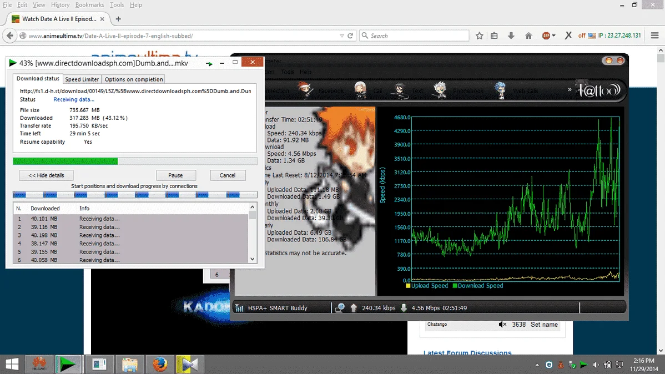665x374 pixels.
Task: Select connection row 4 with 38.147 MB
Action: [130, 244]
